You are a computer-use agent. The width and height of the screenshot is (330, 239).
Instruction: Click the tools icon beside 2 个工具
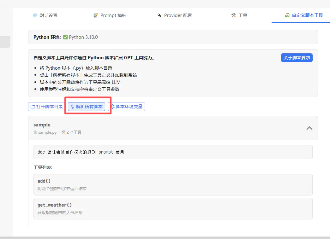63,132
